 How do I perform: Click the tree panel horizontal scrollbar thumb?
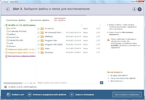(x=13, y=83)
